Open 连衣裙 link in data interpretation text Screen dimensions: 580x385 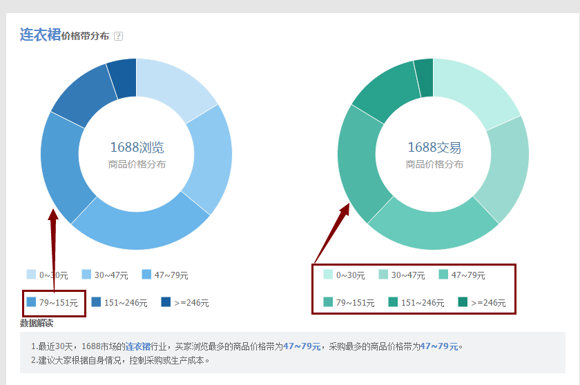(x=137, y=346)
